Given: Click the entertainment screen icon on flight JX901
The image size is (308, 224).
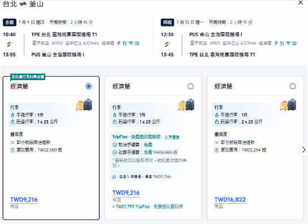Looking at the screenshot, I should (x=294, y=43).
